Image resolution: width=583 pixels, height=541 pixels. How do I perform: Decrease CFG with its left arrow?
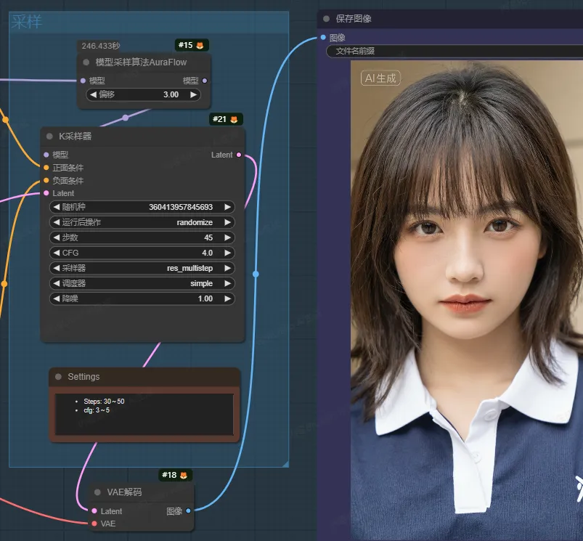(55, 253)
